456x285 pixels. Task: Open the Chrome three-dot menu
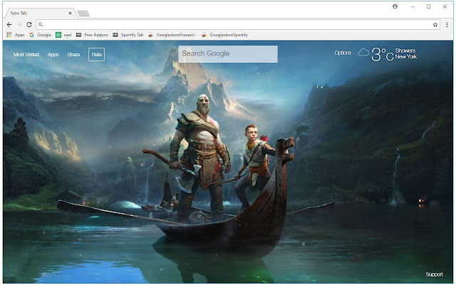(447, 25)
